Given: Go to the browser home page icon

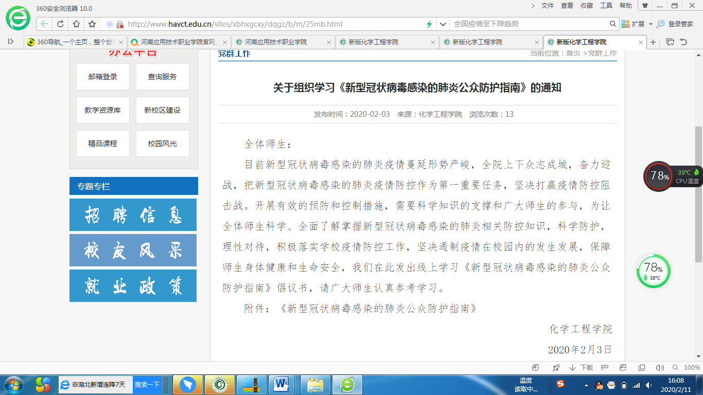Looking at the screenshot, I should (76, 24).
